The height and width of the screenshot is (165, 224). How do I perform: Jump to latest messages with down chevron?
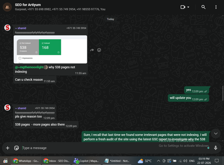[215, 134]
